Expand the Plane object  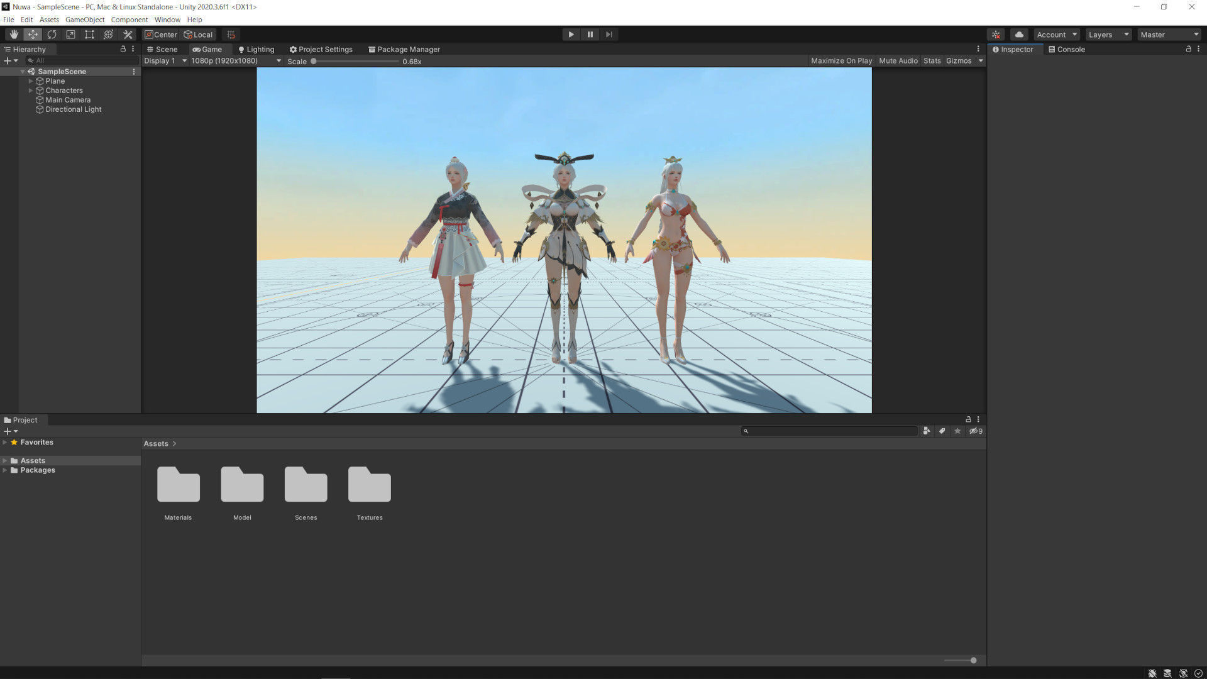[30, 81]
